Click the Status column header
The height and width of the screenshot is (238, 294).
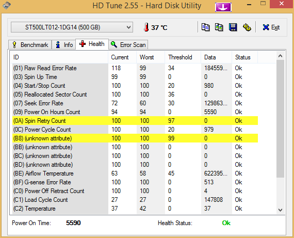[244, 57]
